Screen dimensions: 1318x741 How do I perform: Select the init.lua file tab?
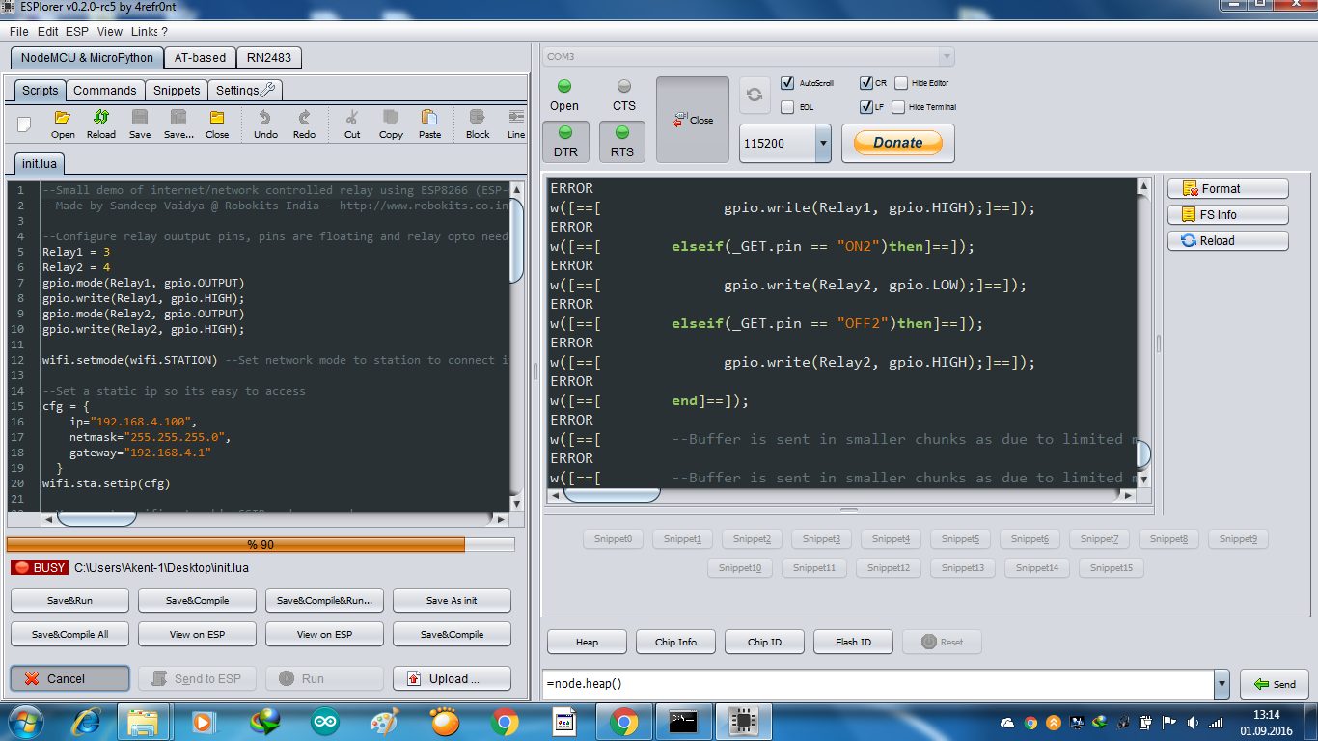40,163
